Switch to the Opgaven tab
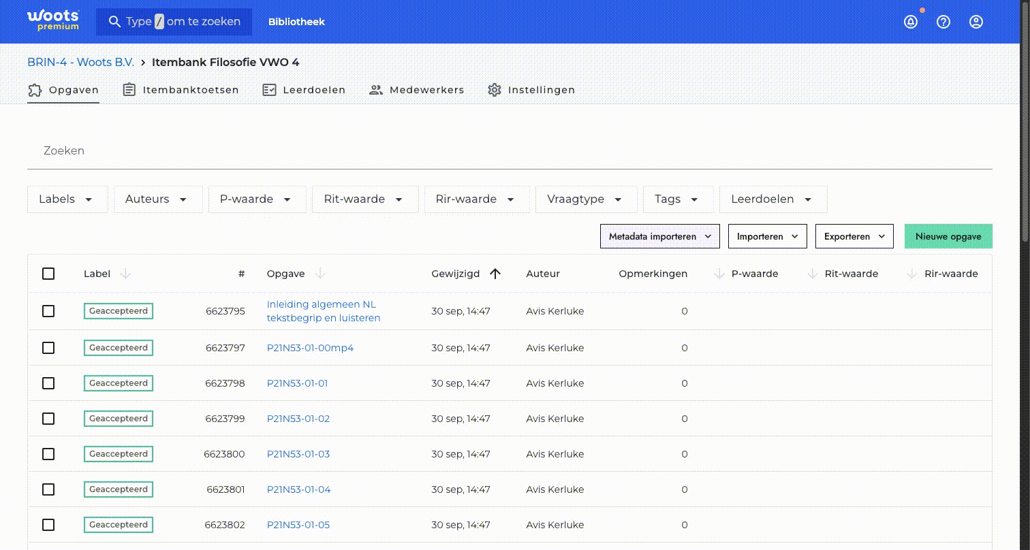The image size is (1030, 550). point(63,90)
